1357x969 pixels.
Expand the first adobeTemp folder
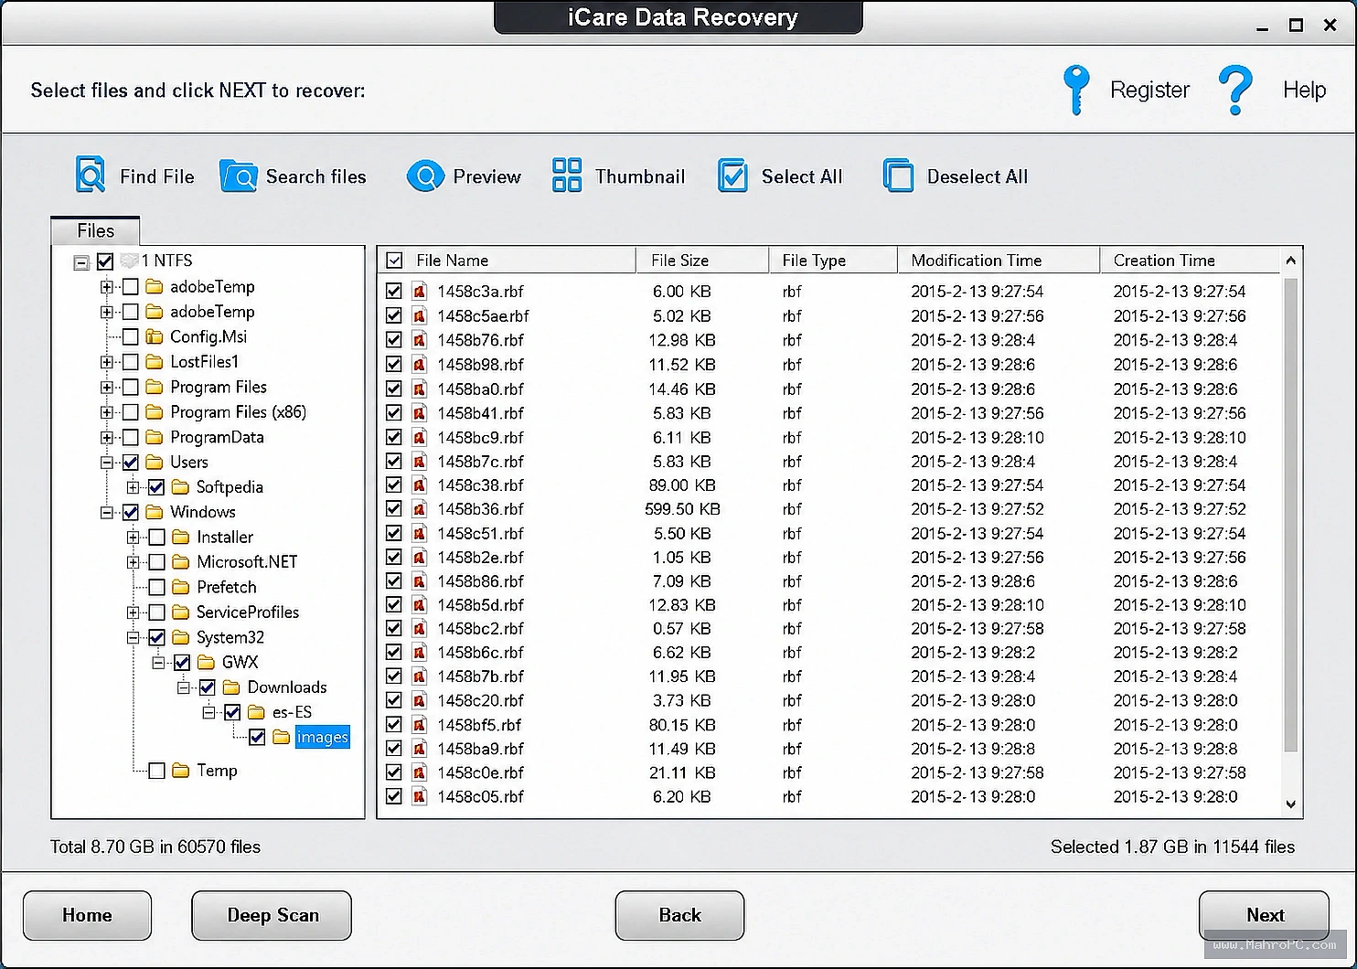(x=107, y=287)
